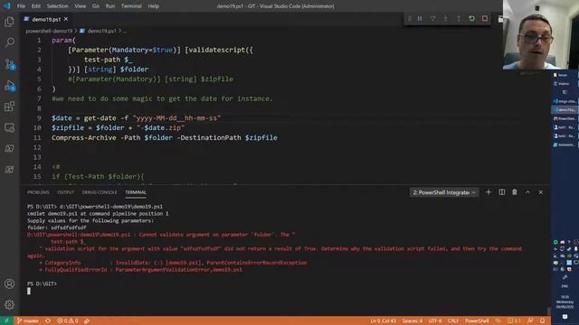This screenshot has height=325, width=579.
Task: Select the Terminal panel tab
Action: [x=136, y=192]
